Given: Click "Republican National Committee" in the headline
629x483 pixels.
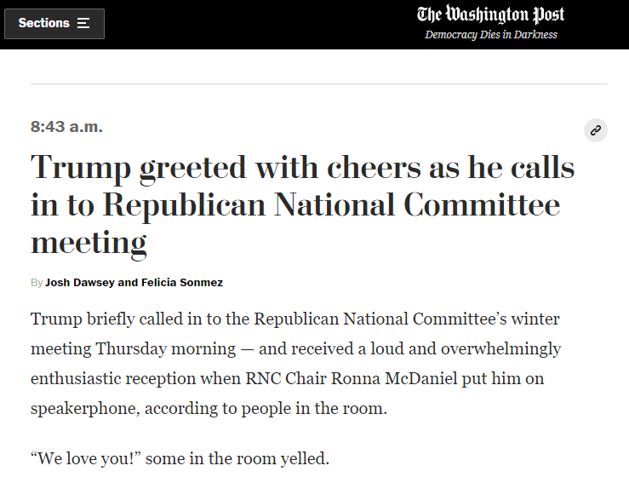Looking at the screenshot, I should [332, 206].
